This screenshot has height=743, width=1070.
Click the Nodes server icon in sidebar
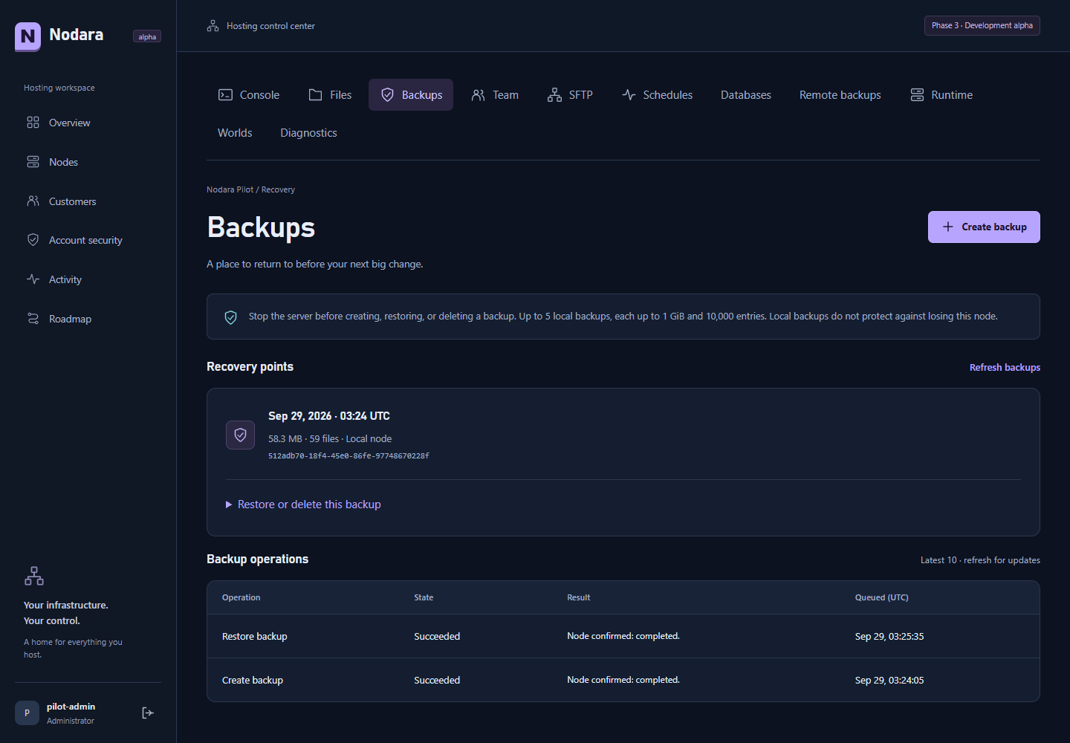(x=33, y=162)
